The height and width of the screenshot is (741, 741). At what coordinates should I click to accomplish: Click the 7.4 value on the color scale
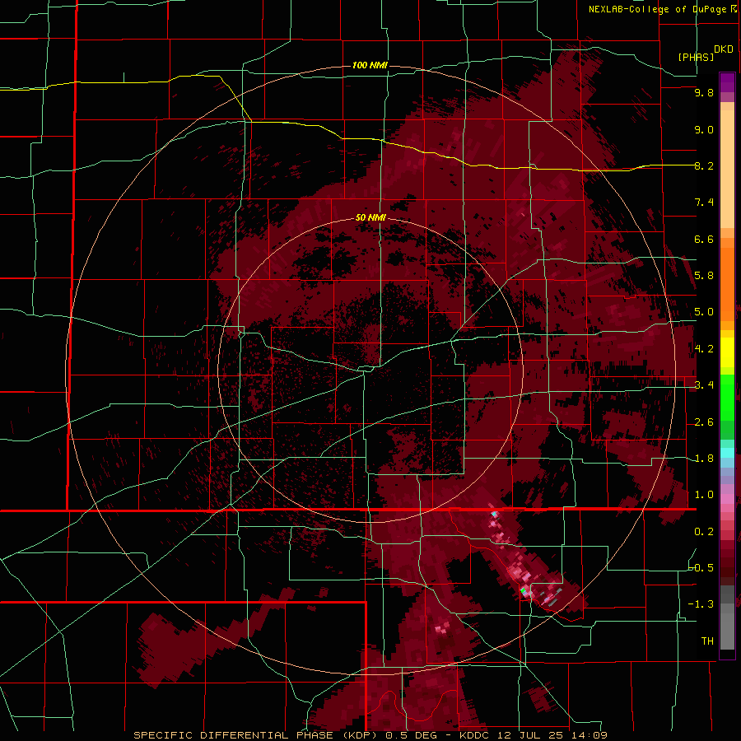coord(704,203)
